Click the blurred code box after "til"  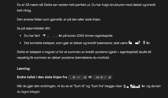[102, 77]
